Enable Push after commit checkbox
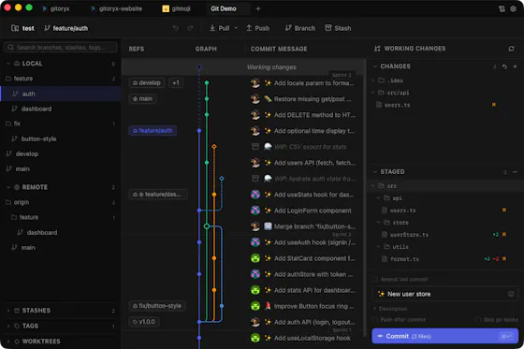 tap(375, 320)
